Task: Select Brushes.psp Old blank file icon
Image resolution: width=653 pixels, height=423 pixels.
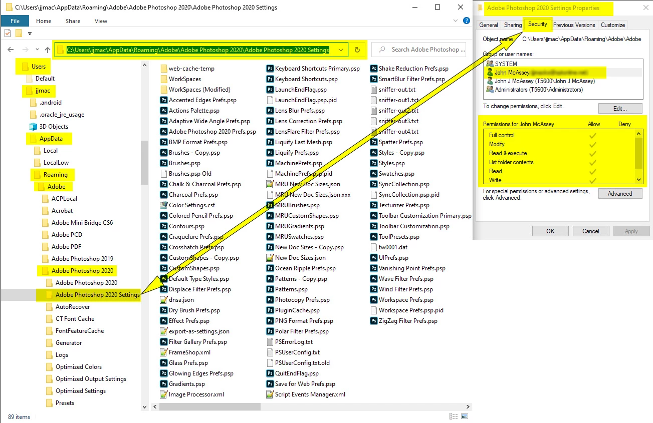Action: (x=163, y=174)
